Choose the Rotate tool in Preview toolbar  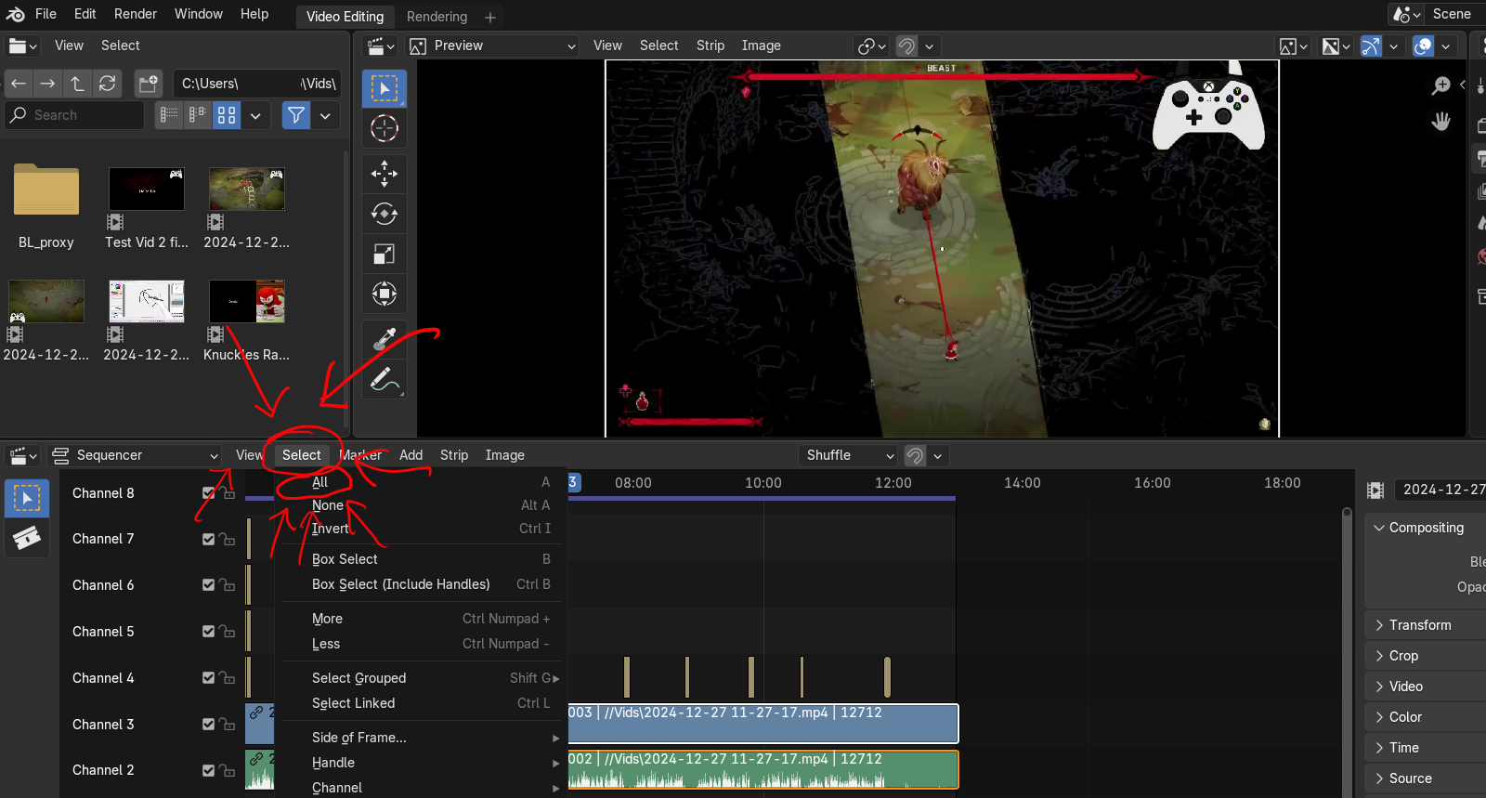coord(385,214)
